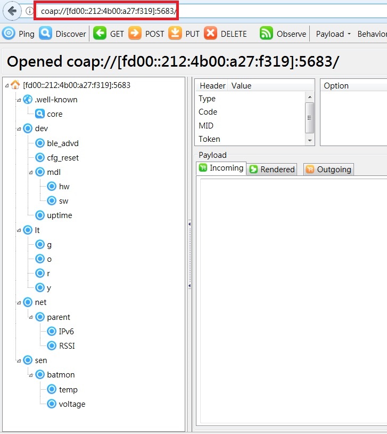Viewport: 387px width, 434px height.
Task: Send a PUT request
Action: click(184, 34)
